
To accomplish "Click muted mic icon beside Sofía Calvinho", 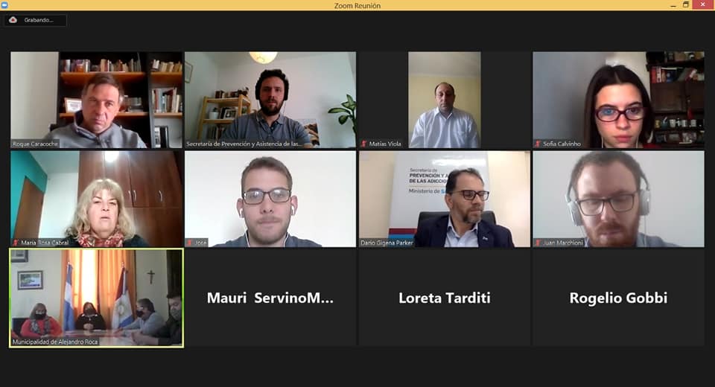I will [x=538, y=144].
